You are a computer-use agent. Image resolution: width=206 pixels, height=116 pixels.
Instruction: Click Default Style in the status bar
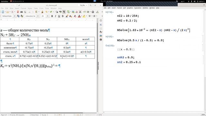point(35,115)
